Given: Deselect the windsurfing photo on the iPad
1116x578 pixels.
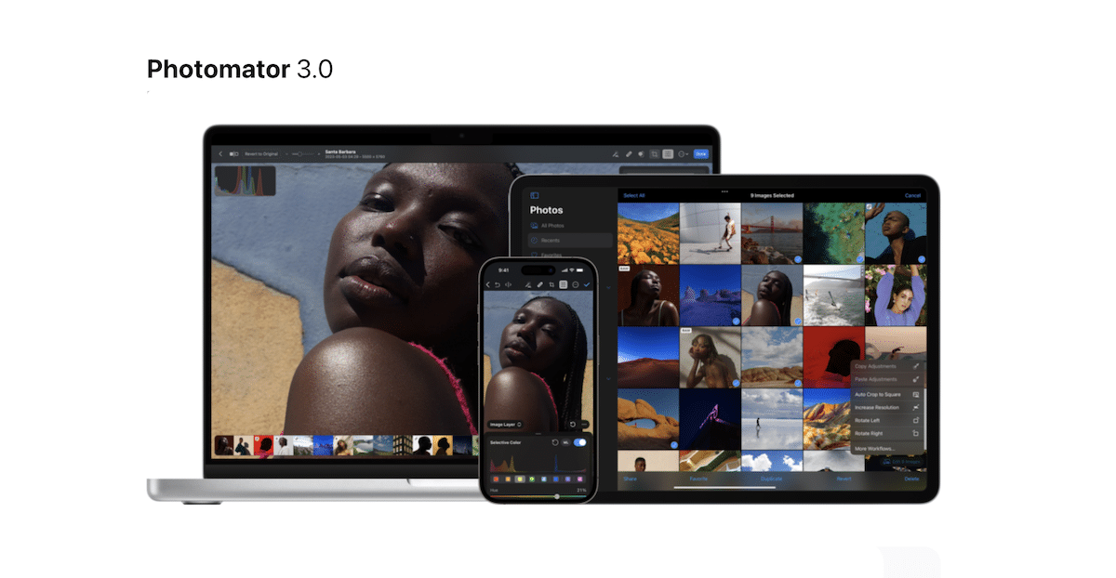Looking at the screenshot, I should [x=833, y=295].
